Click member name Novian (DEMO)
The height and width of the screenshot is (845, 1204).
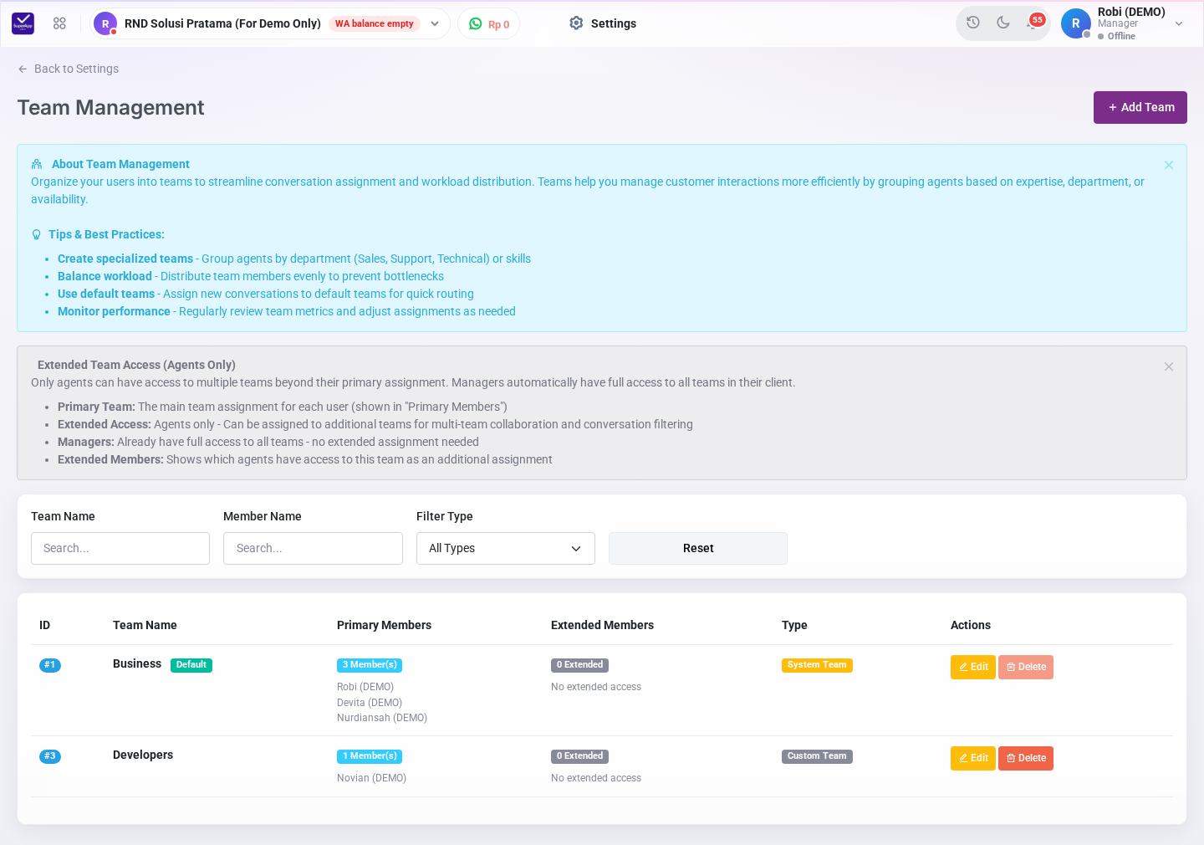point(371,778)
